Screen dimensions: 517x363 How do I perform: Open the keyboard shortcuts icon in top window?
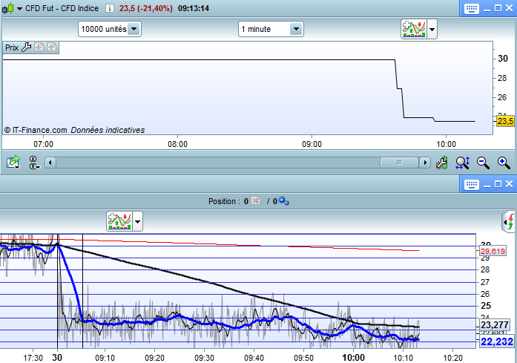(x=472, y=9)
